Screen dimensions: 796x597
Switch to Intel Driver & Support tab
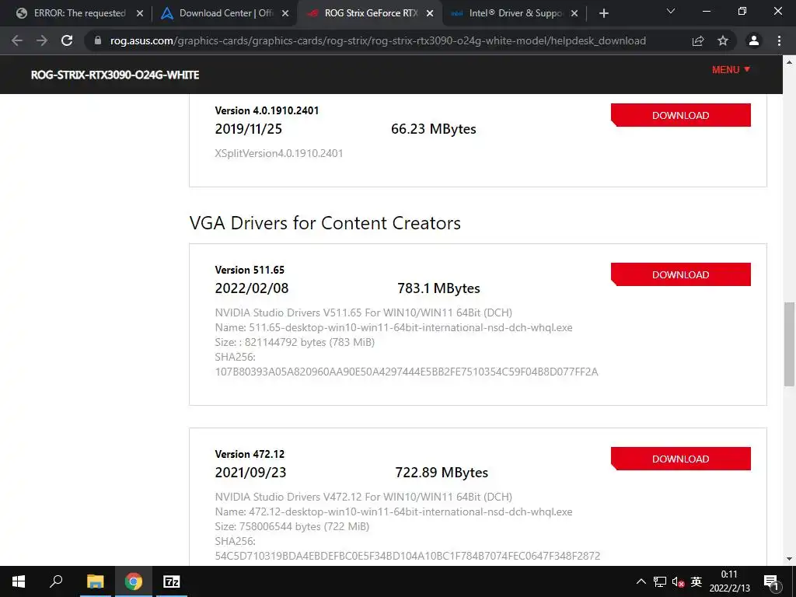click(x=515, y=13)
